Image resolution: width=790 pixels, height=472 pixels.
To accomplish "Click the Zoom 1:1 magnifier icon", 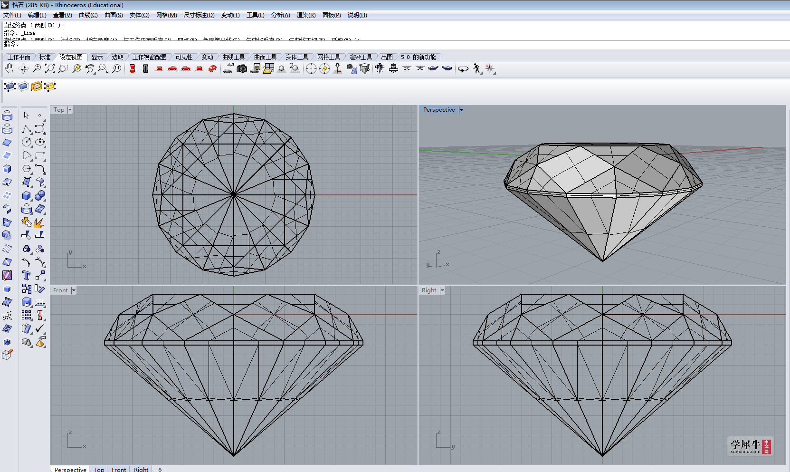I will (x=116, y=69).
